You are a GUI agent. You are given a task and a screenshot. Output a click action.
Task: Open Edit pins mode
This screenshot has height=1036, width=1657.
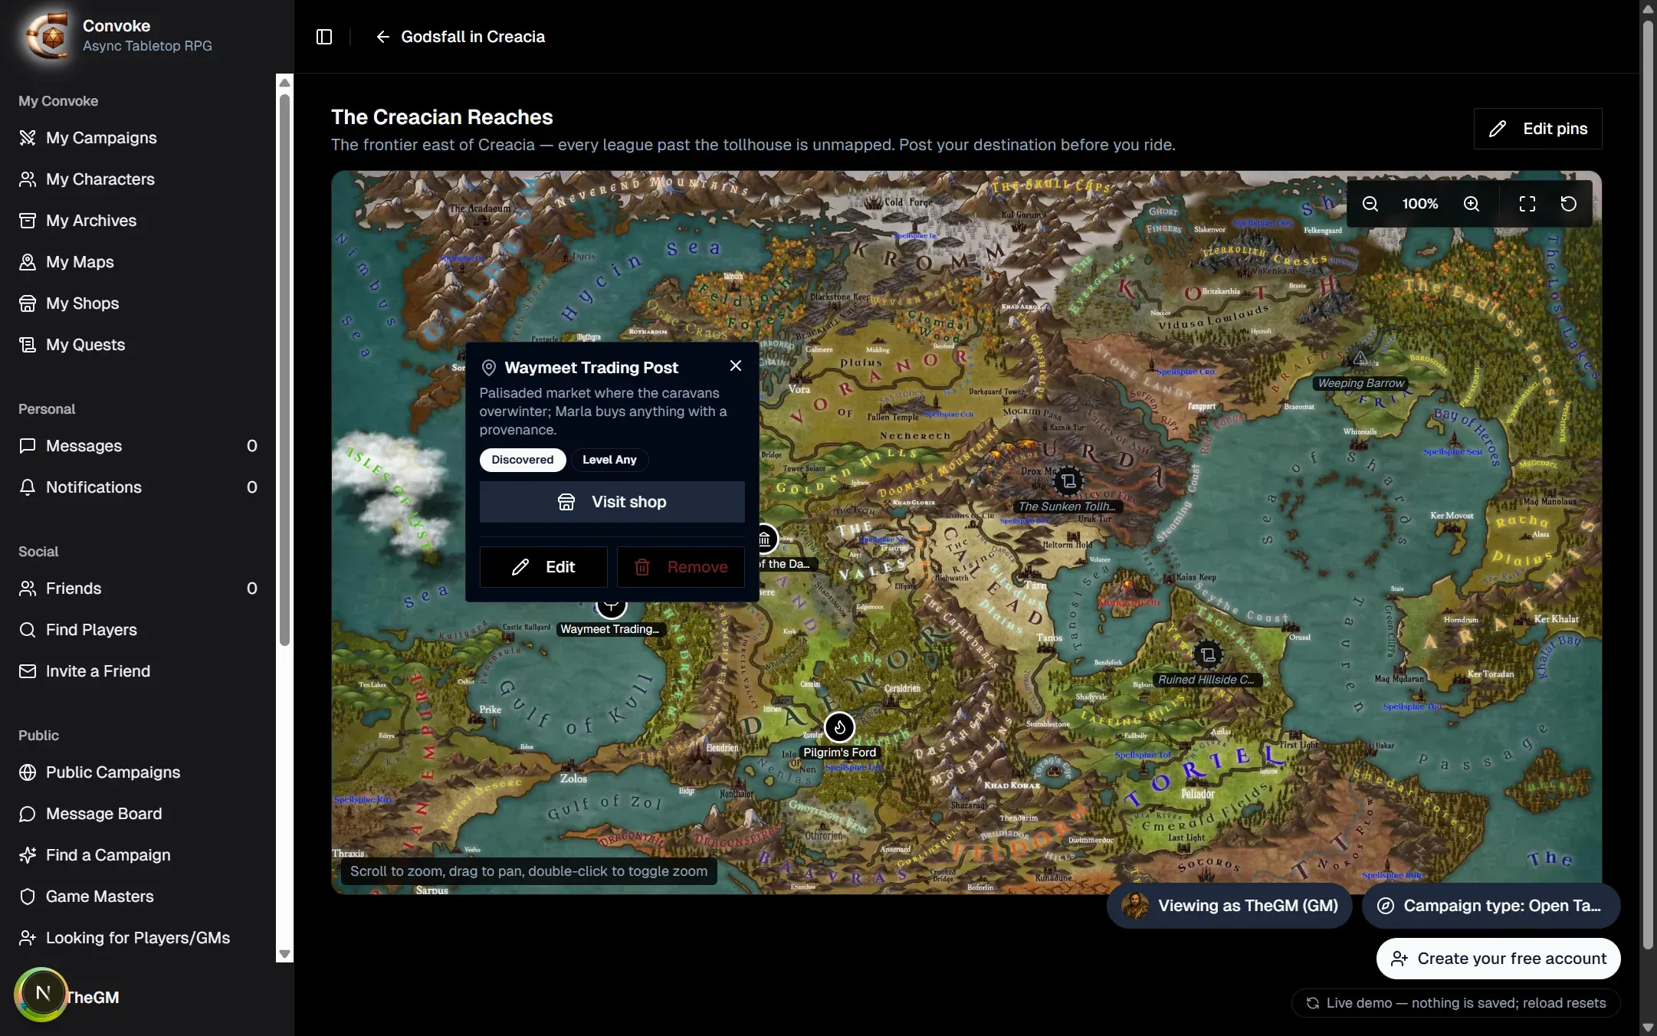pyautogui.click(x=1537, y=129)
